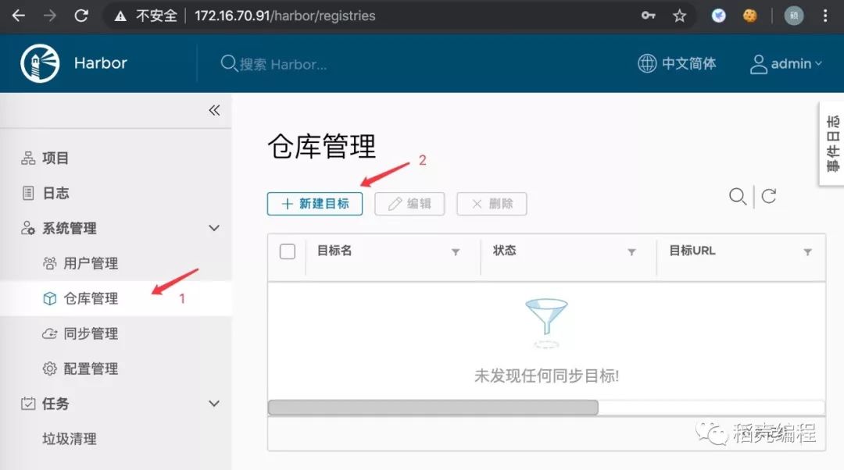The width and height of the screenshot is (844, 470).
Task: Reload the page with browser refresh icon
Action: 81,16
